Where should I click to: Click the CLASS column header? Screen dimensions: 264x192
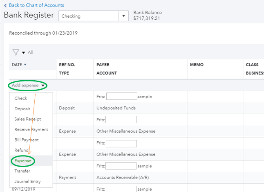tap(252, 65)
